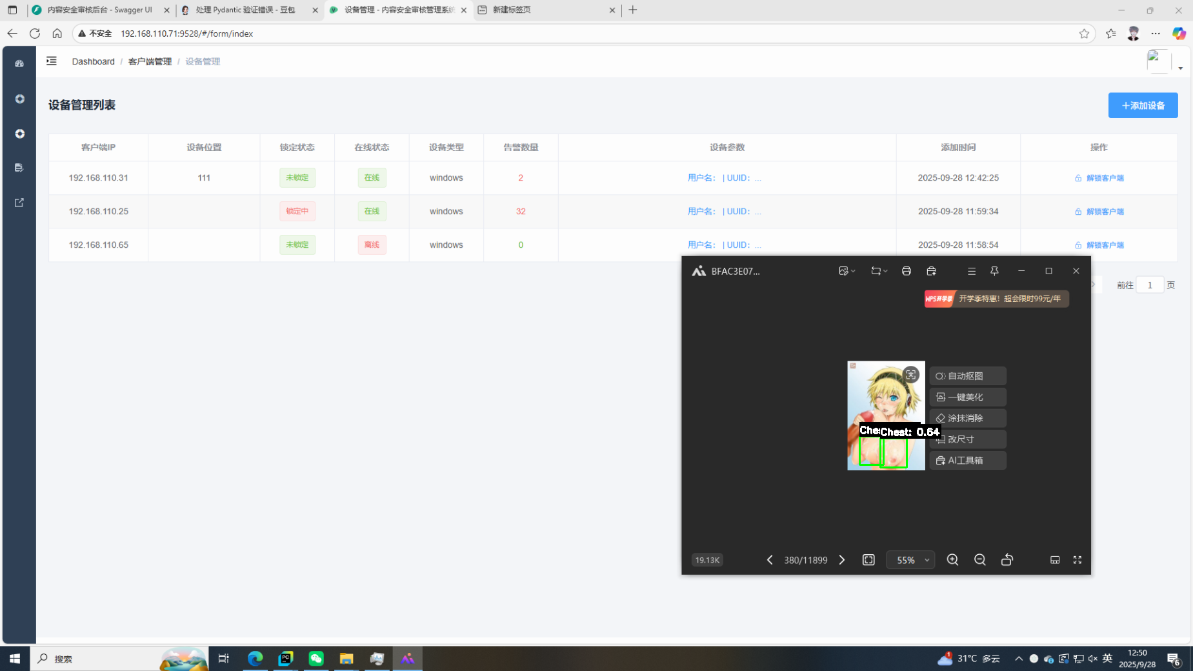Screen dimensions: 1193x671
Task: Click 解锁客户端 for 192.168.110.25
Action: (1099, 212)
